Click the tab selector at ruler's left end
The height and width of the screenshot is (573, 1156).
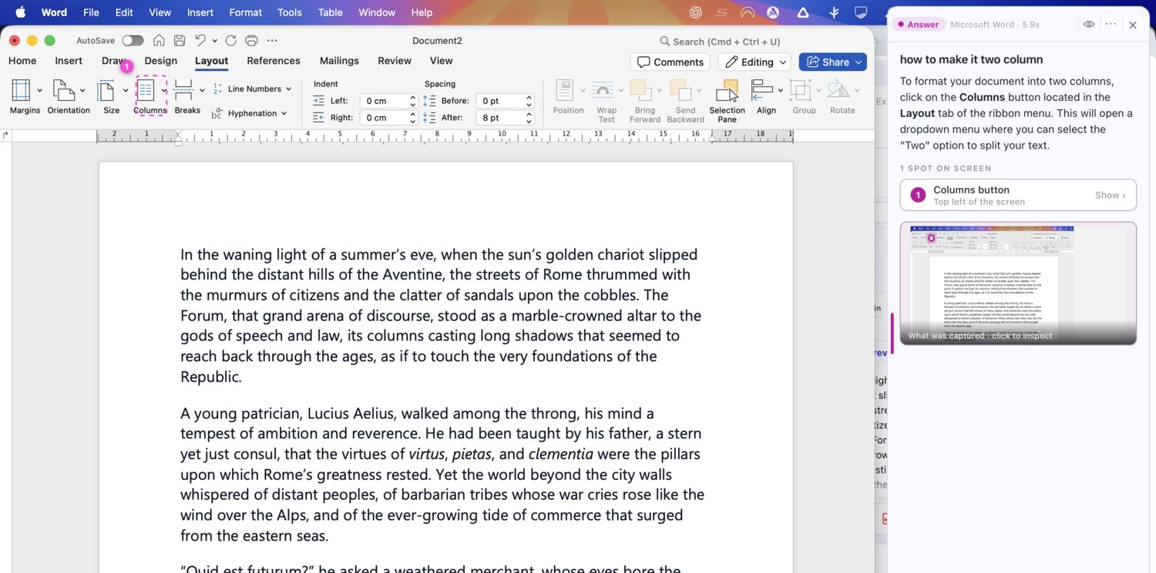6,136
